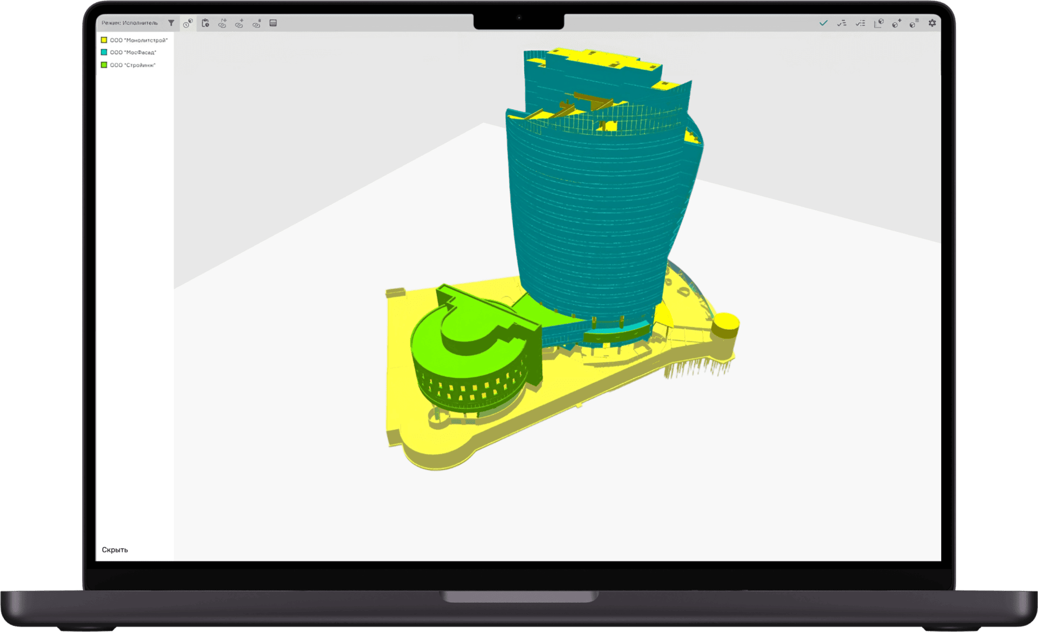The height and width of the screenshot is (632, 1038).
Task: Open the clipboard with clock icon
Action: click(205, 23)
